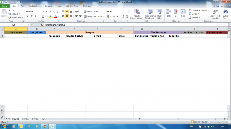Click the Bul ve Seç binoculars icon

225,12
